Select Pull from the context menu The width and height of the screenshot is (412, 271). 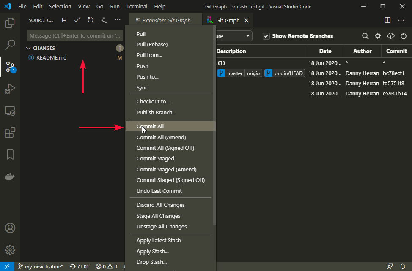[170, 34]
